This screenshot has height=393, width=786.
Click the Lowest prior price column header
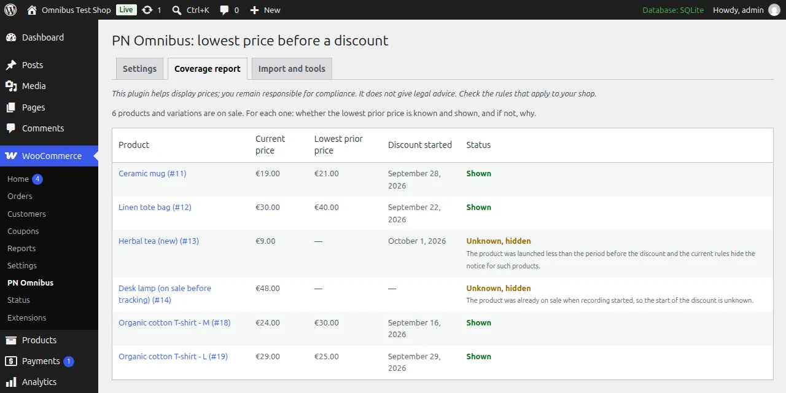(x=338, y=145)
